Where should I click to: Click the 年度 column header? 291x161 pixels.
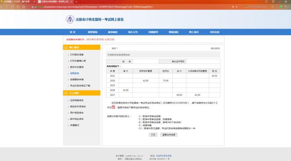pos(113,71)
